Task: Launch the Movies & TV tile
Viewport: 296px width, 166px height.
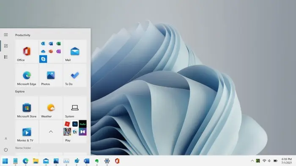Action: pyautogui.click(x=27, y=132)
